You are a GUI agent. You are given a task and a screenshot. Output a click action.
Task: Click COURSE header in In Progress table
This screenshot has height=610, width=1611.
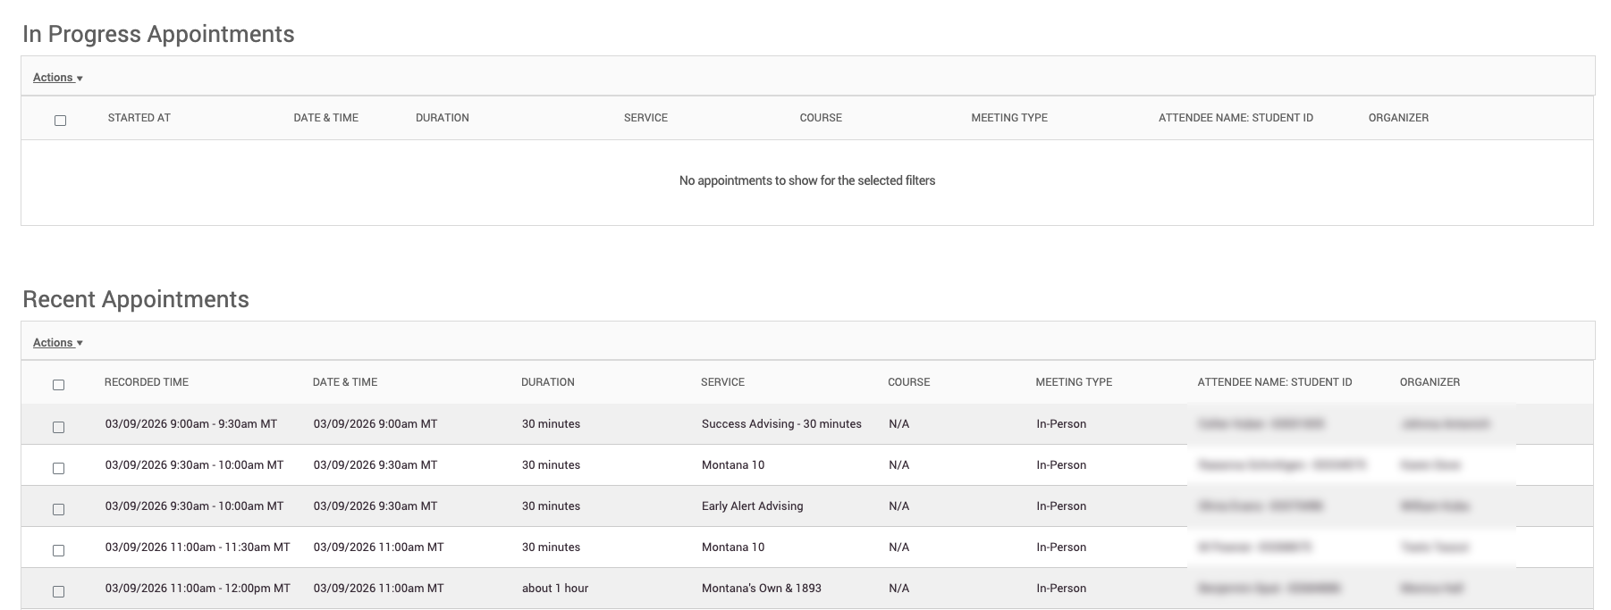coord(821,118)
